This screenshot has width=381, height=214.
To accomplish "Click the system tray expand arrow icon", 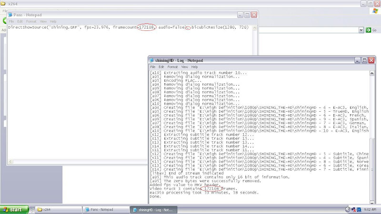I will (x=348, y=210).
